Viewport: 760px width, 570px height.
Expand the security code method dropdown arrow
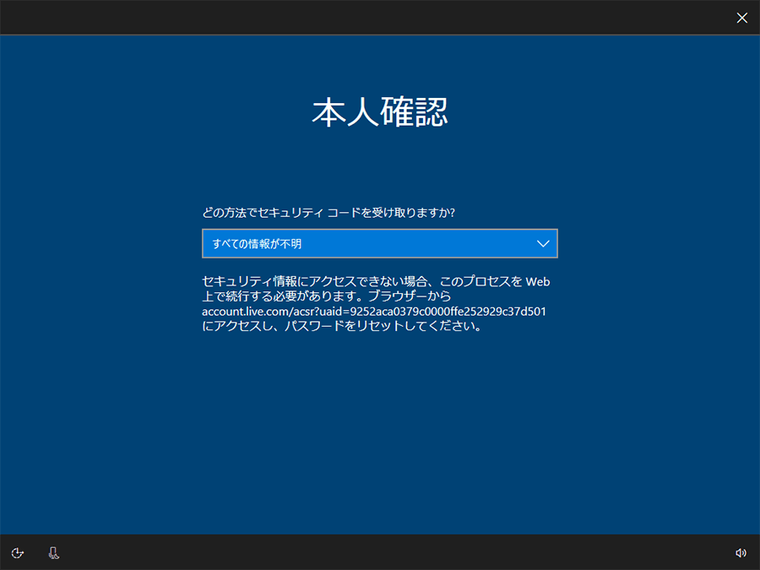[543, 244]
